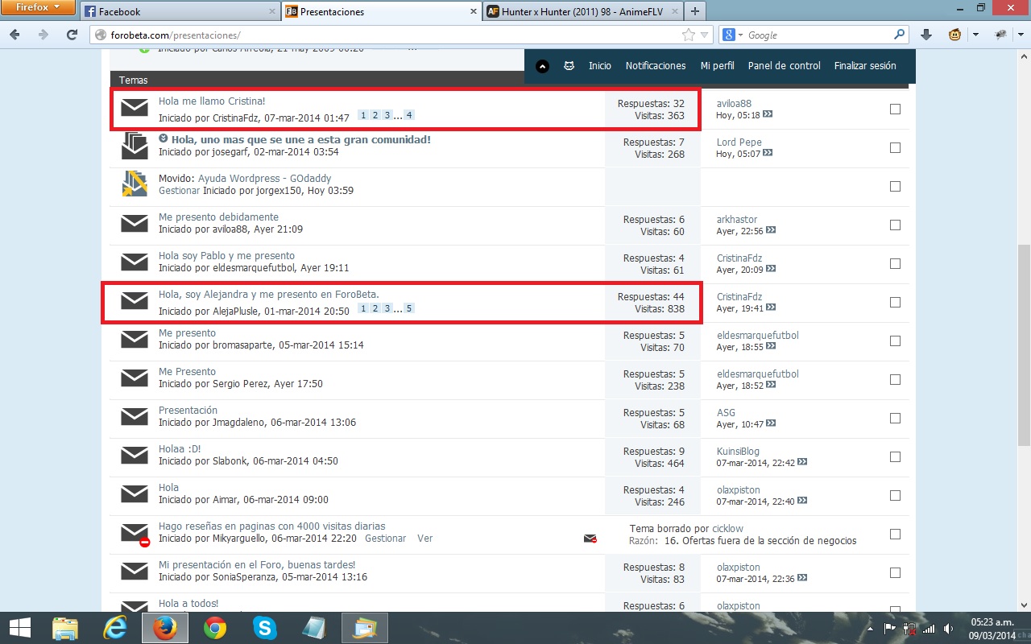Launch Google Chrome from the taskbar

[x=215, y=627]
